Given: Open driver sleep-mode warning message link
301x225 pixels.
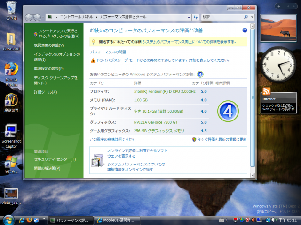Looking at the screenshot, I should point(163,60).
